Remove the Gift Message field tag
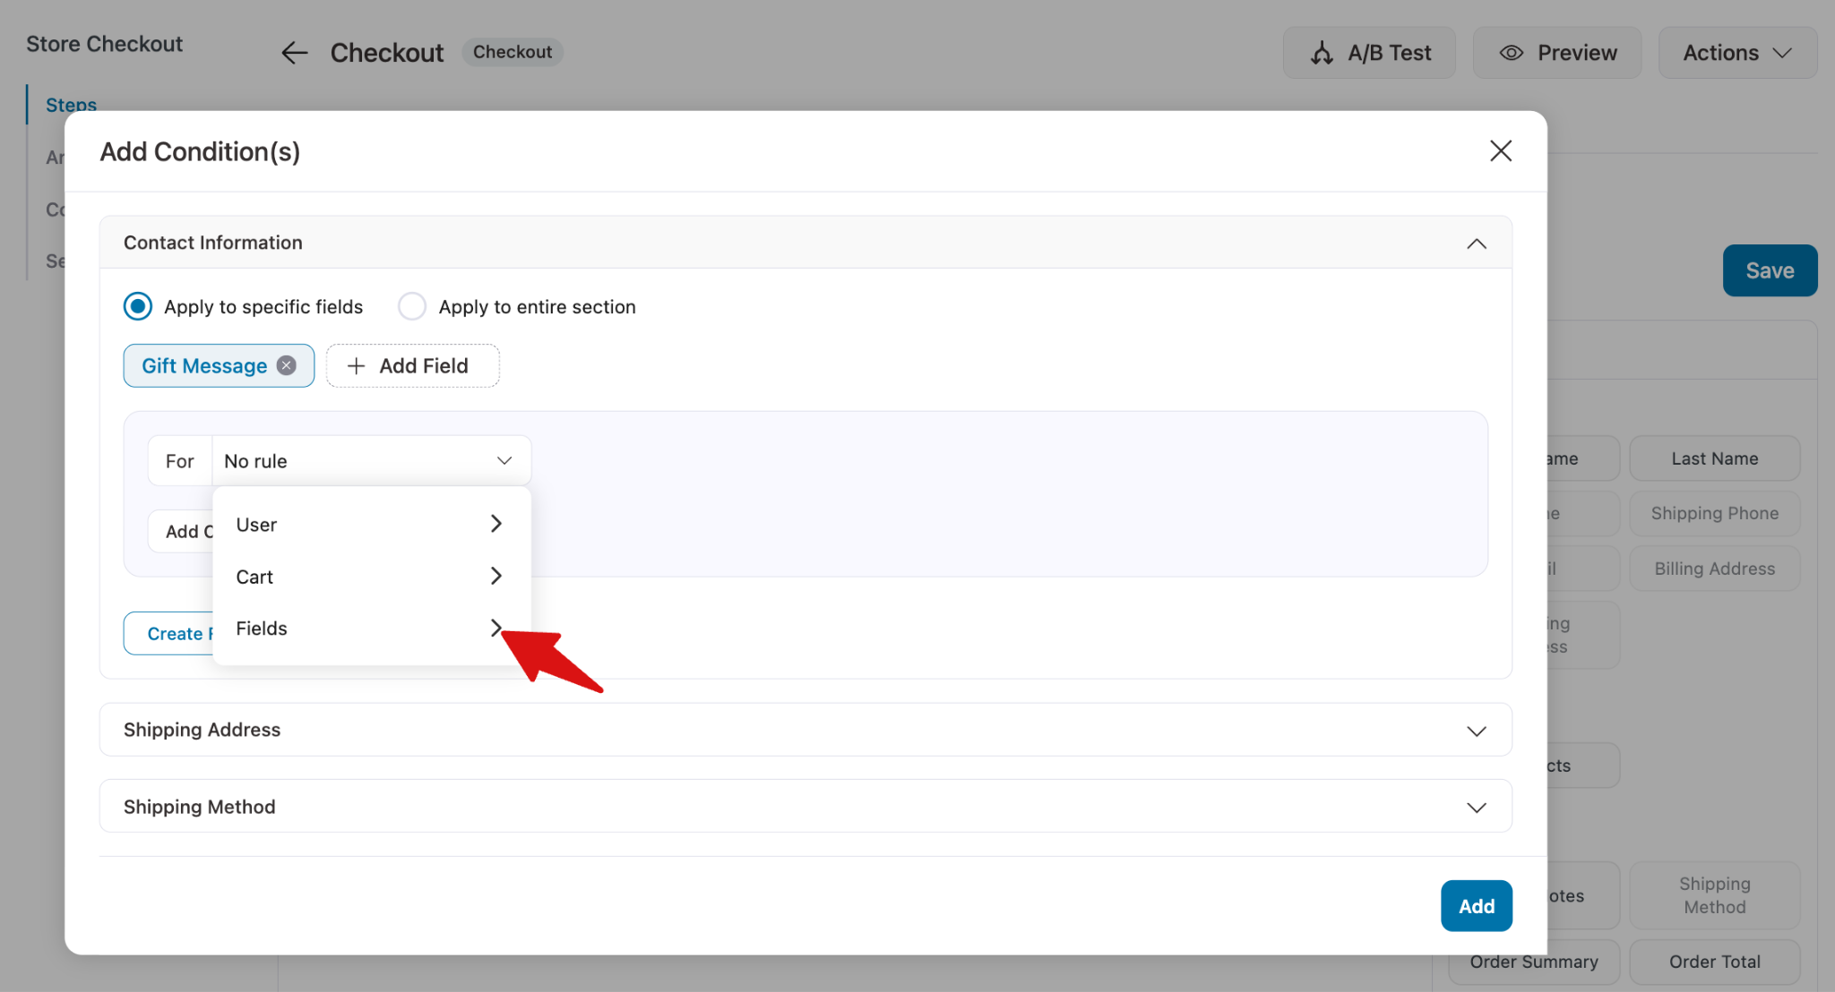The image size is (1835, 992). 287,365
